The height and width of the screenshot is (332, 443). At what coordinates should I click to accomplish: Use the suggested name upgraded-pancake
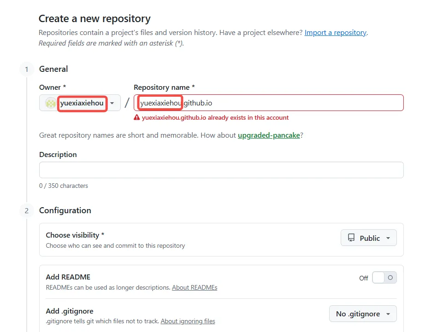click(x=269, y=135)
